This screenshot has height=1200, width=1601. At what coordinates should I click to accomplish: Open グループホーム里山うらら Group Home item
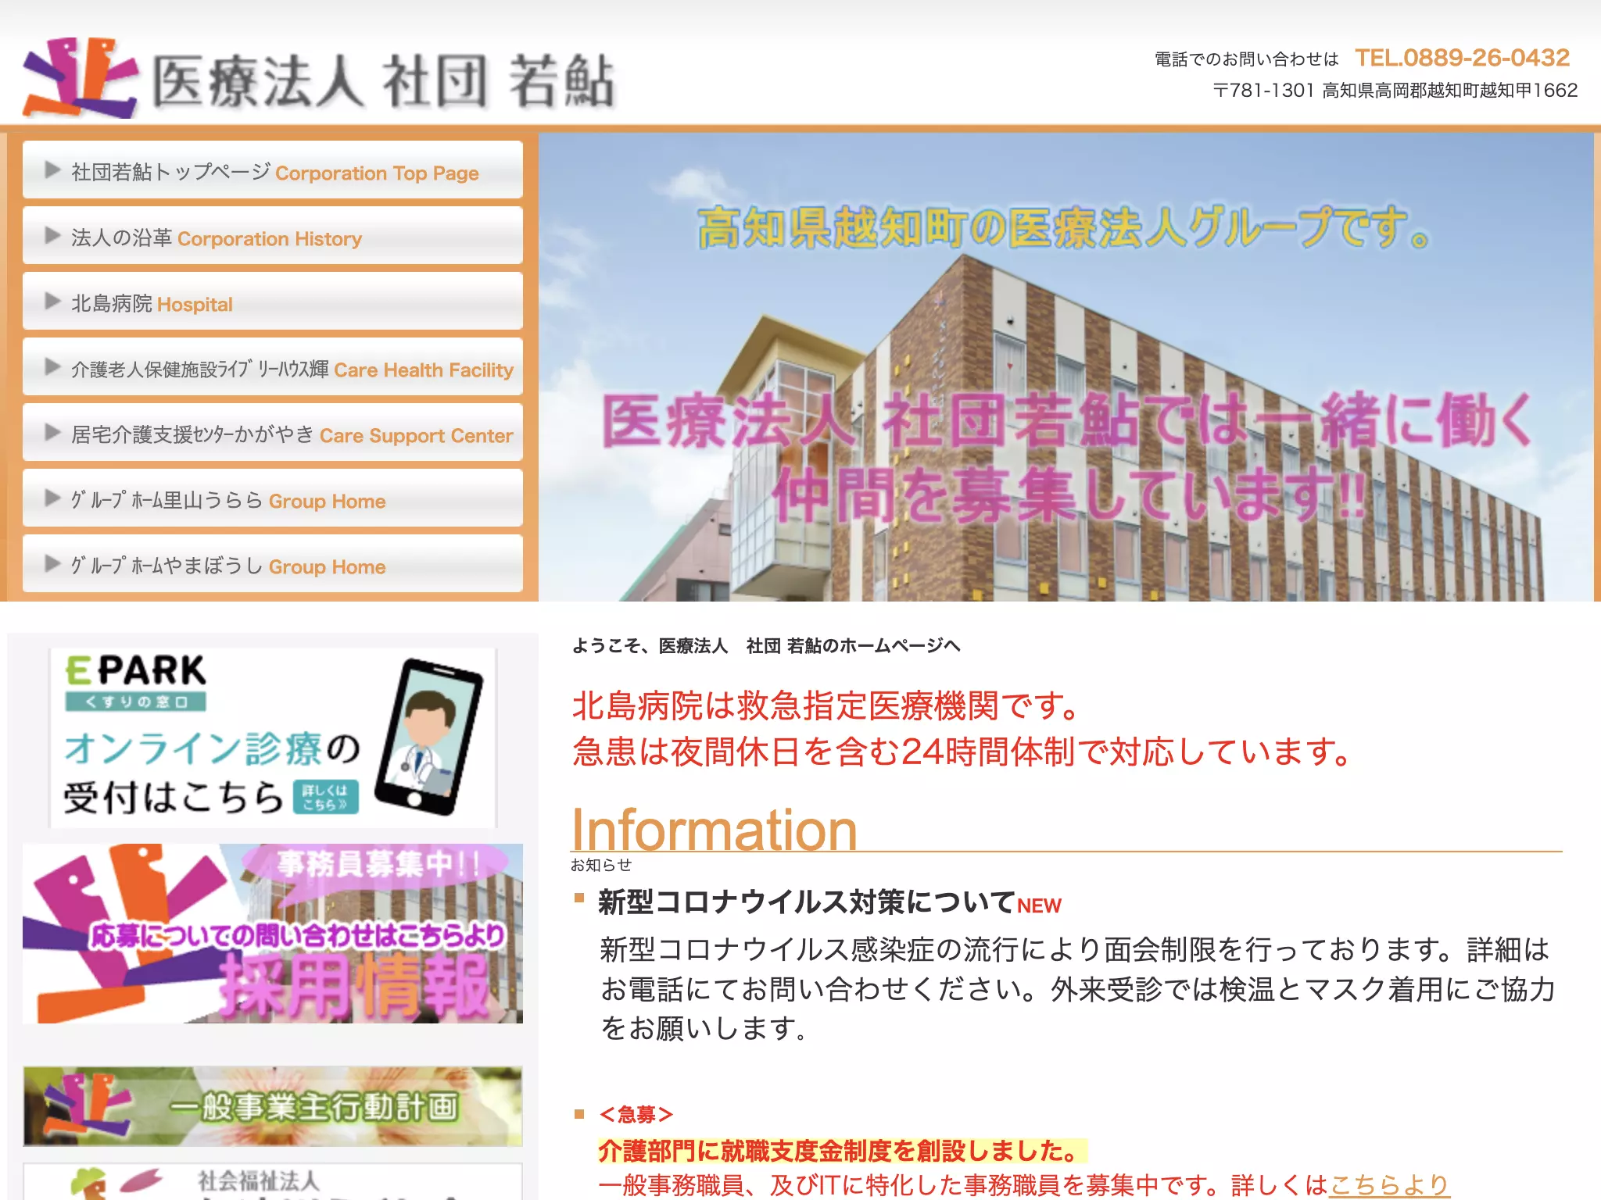273,498
